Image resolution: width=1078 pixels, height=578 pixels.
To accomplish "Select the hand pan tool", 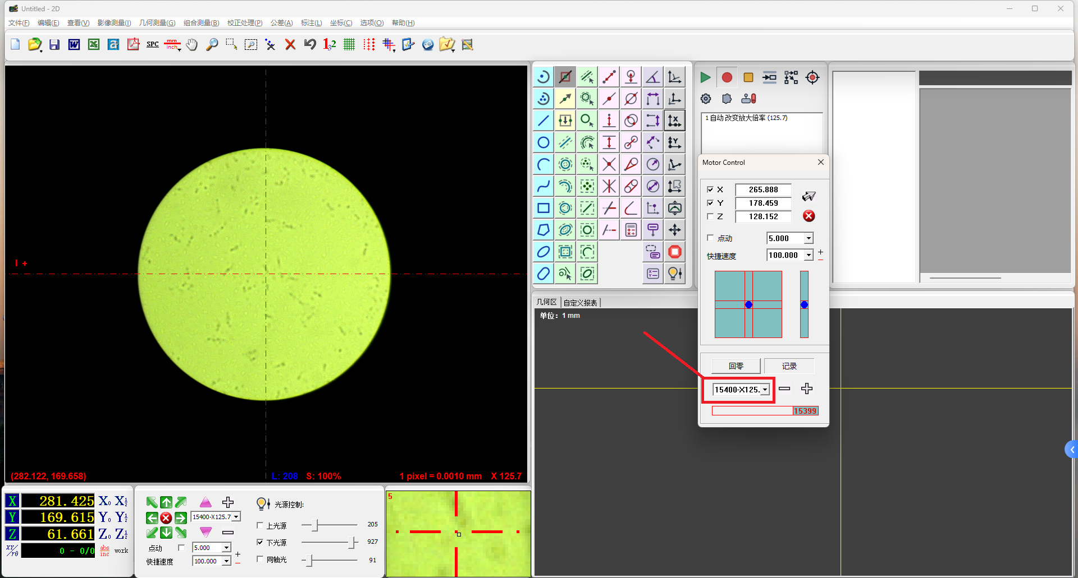I will click(x=192, y=44).
